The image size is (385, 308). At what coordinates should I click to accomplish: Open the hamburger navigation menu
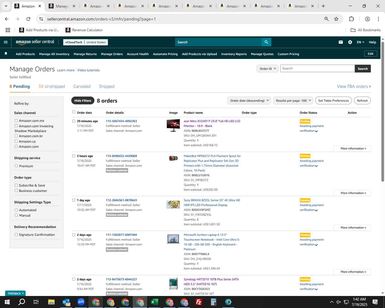click(5, 42)
